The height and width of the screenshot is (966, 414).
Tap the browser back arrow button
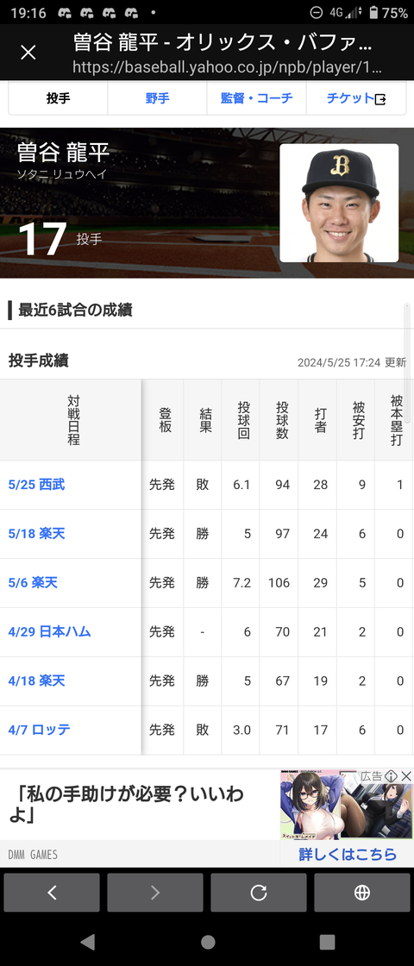(x=52, y=892)
